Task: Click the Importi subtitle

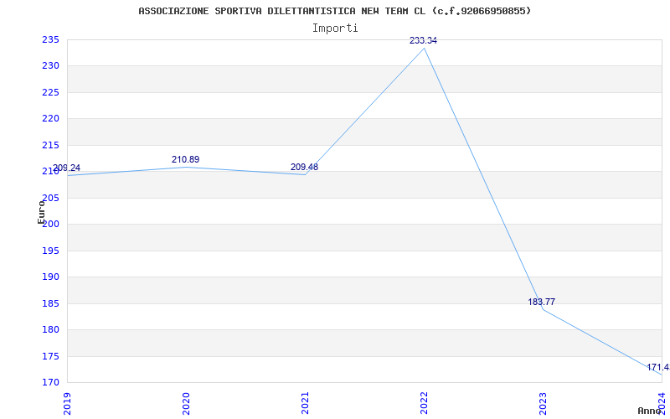Action: 334,28
